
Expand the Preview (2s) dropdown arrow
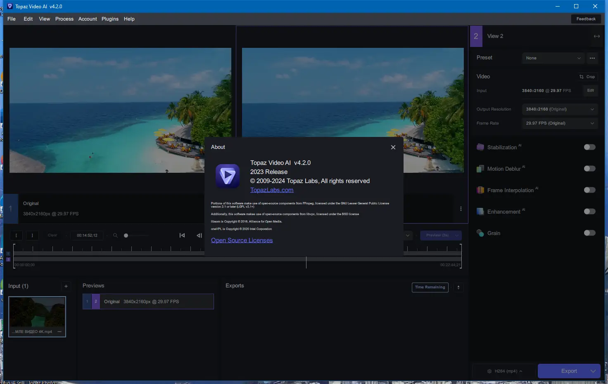coord(457,236)
